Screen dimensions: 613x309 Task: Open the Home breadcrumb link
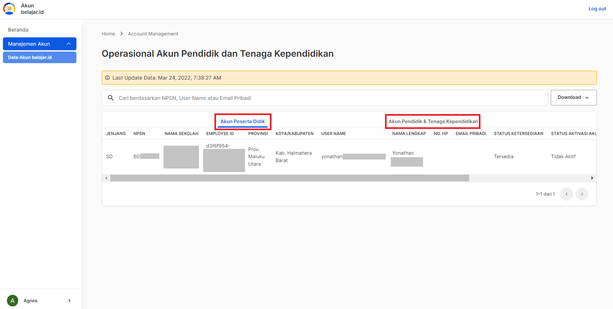coord(108,34)
